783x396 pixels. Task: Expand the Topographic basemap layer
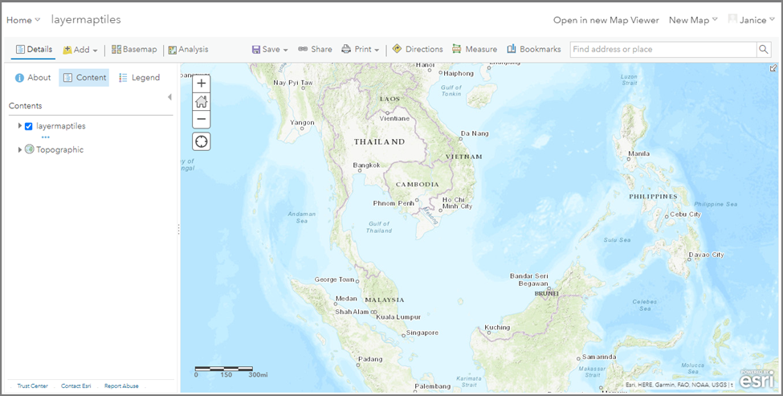(20, 149)
